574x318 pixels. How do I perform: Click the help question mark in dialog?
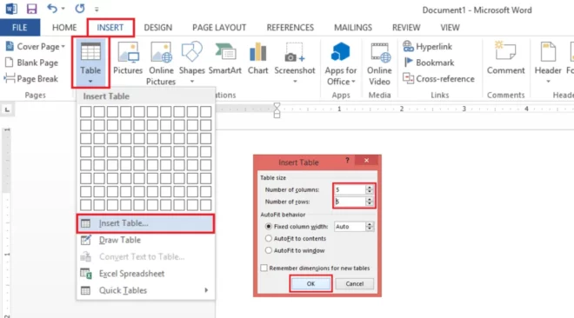coord(347,161)
